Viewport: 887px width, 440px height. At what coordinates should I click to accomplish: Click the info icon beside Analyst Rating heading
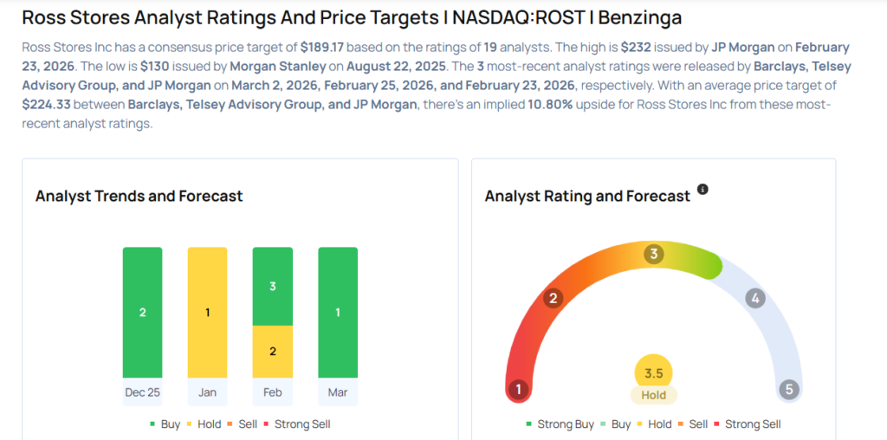point(703,189)
